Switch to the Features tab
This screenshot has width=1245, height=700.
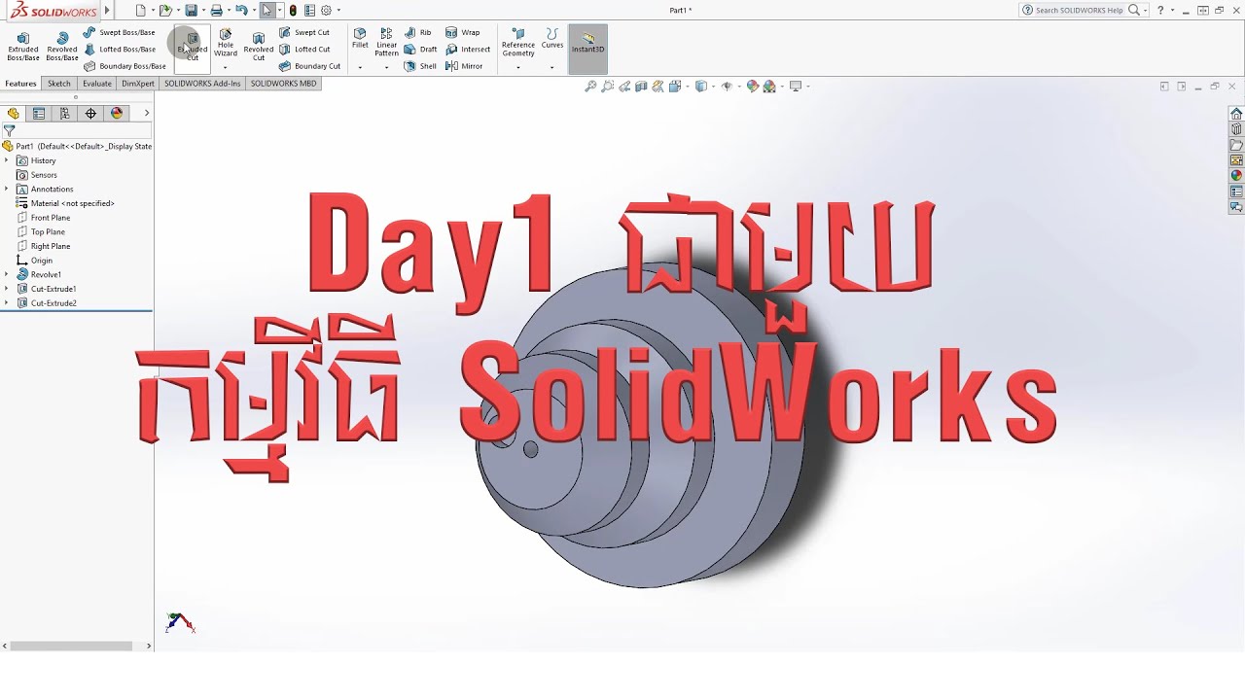pos(20,84)
